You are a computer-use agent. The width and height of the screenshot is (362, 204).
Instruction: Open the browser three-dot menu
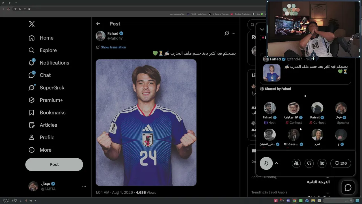point(3,9)
